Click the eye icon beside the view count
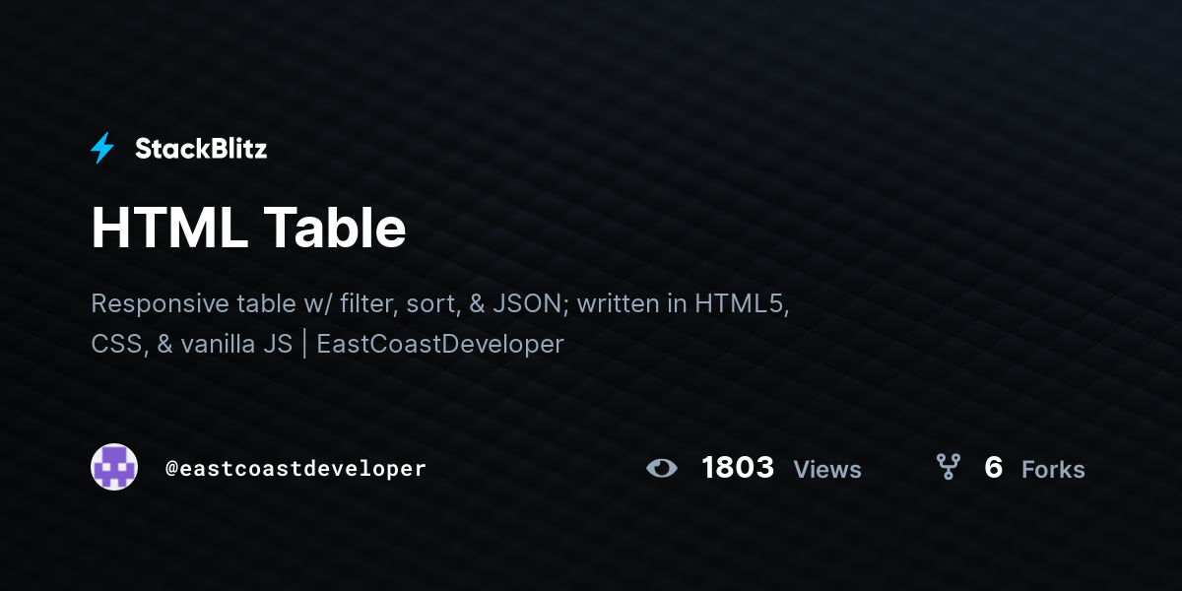The width and height of the screenshot is (1182, 591). (662, 468)
